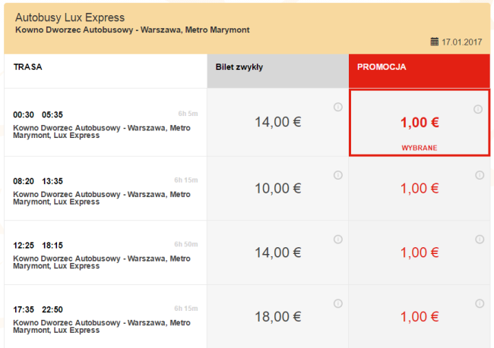Choose the 18,00 € regular ticket
Viewport: 494px width, 348px height.
point(277,317)
